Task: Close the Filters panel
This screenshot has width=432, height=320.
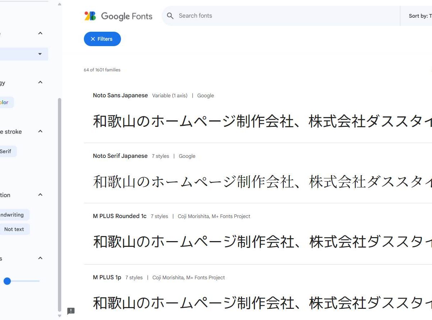Action: (102, 39)
